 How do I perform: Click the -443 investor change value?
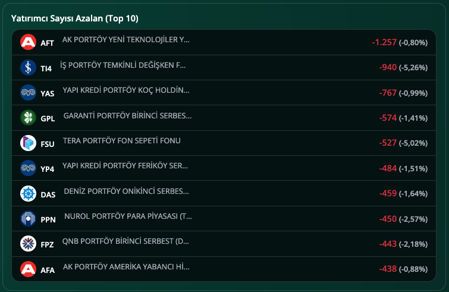click(x=388, y=244)
